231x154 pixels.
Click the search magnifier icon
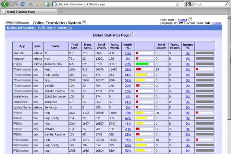point(227,4)
